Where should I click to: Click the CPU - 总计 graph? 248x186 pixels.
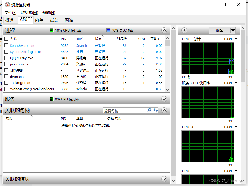click(208, 58)
